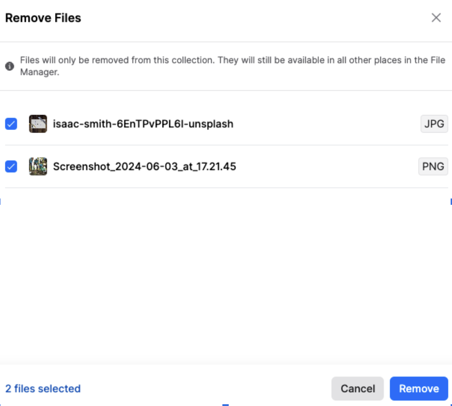Close the Remove Files dialog with X

pos(436,18)
